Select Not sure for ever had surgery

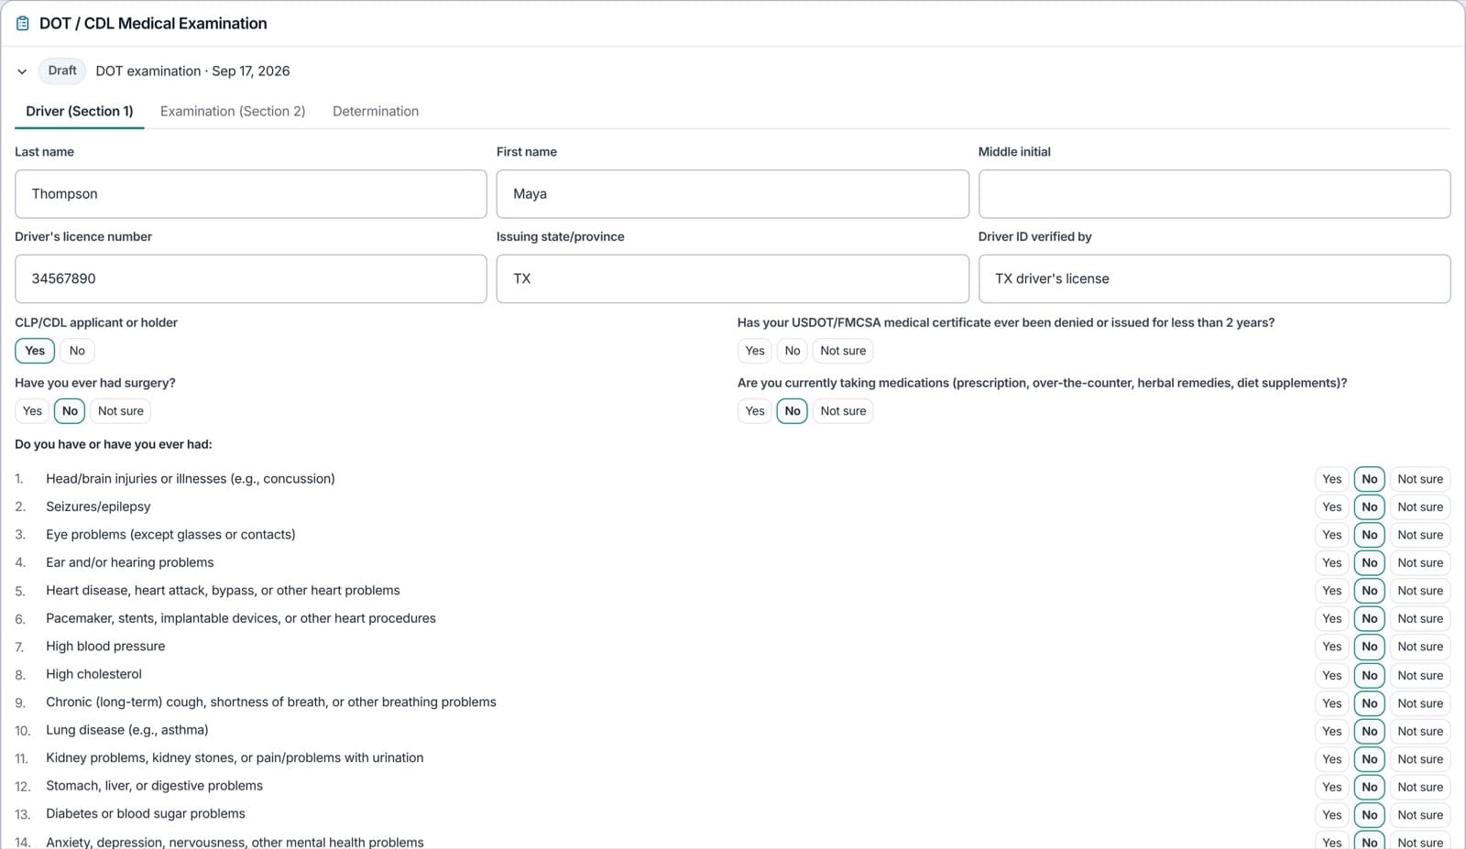tap(121, 411)
